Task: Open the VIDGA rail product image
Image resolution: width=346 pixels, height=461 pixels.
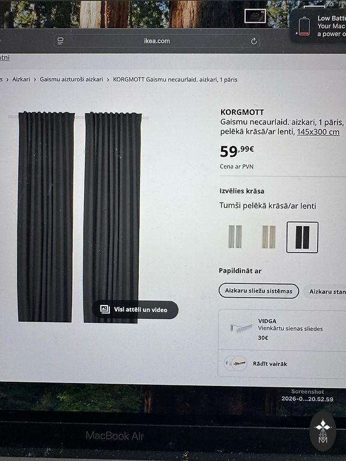Action: coord(241,328)
